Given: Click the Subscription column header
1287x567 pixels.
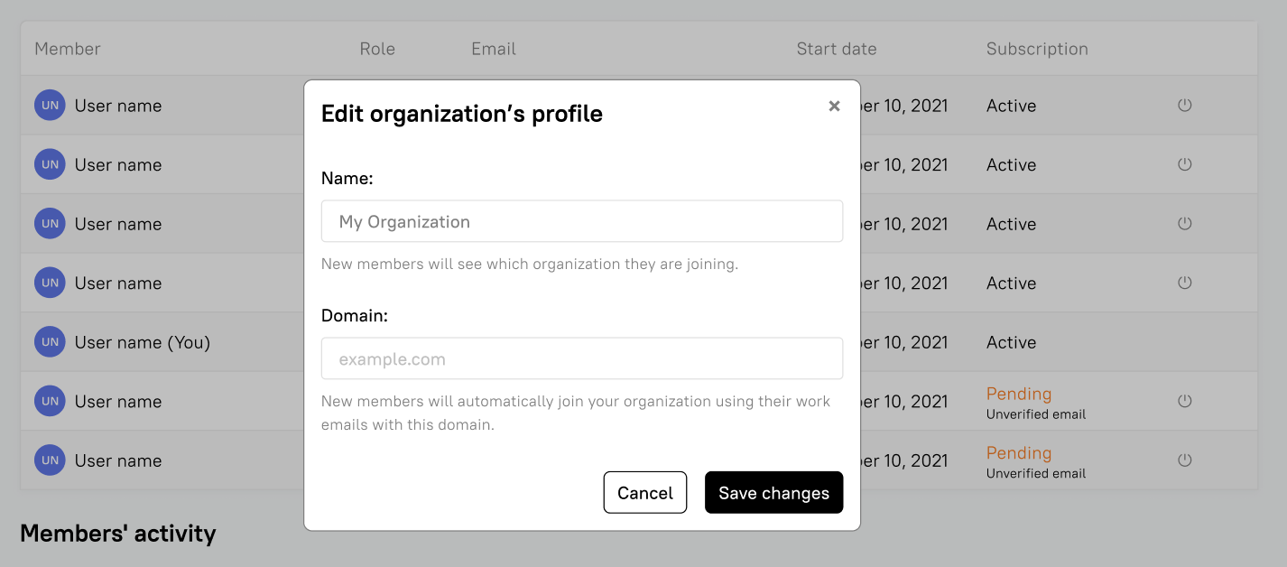Looking at the screenshot, I should click(1037, 49).
